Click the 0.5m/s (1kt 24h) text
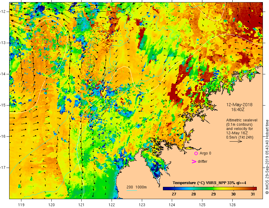The width and height of the screenshot is (269, 208). [240, 137]
